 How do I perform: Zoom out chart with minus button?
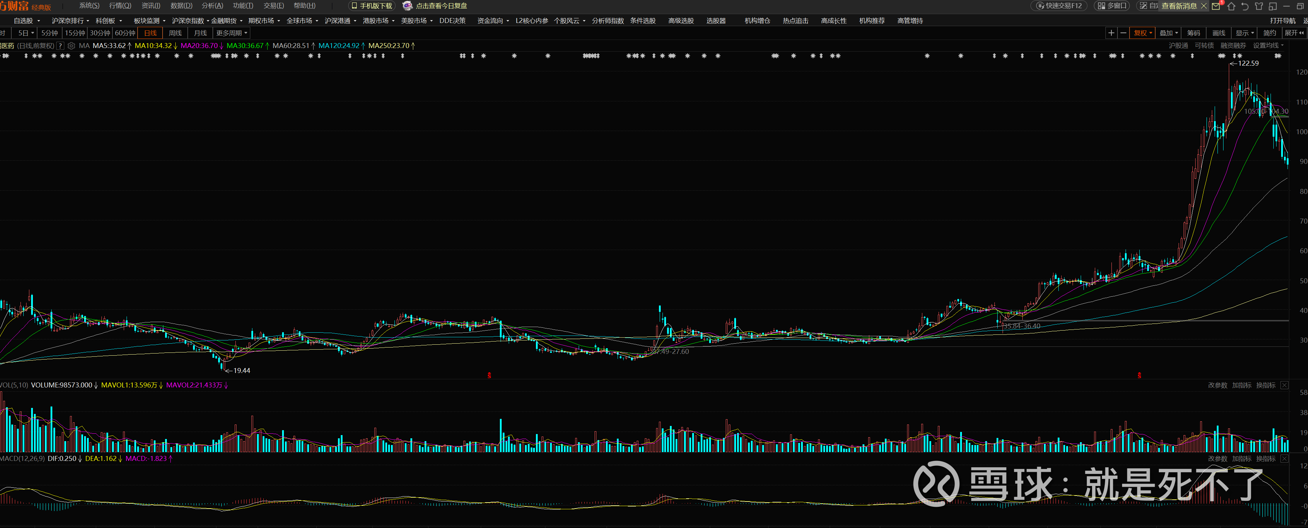(x=1124, y=33)
